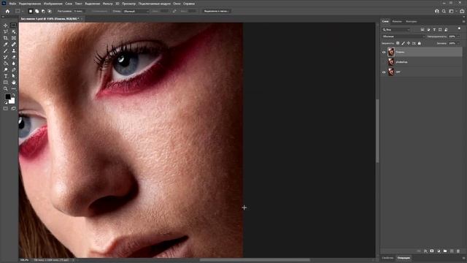This screenshot has width=467, height=263.
Task: Hide the OFF layer via eye icon
Action: tap(384, 72)
